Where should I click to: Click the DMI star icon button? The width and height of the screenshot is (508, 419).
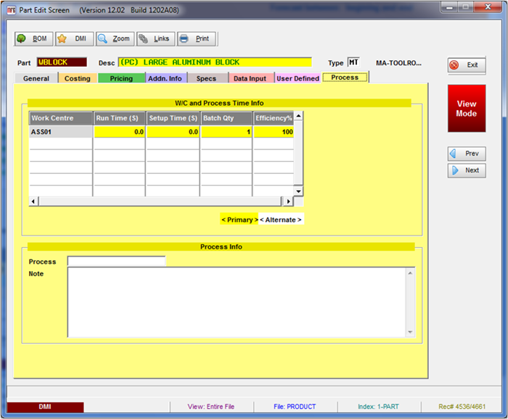pos(74,39)
